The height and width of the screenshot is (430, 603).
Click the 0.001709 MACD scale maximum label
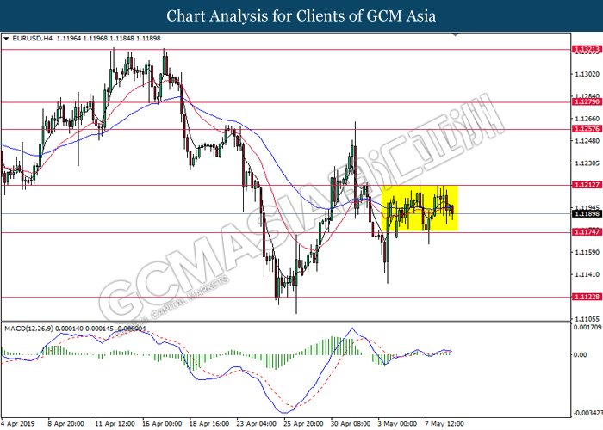pyautogui.click(x=587, y=328)
